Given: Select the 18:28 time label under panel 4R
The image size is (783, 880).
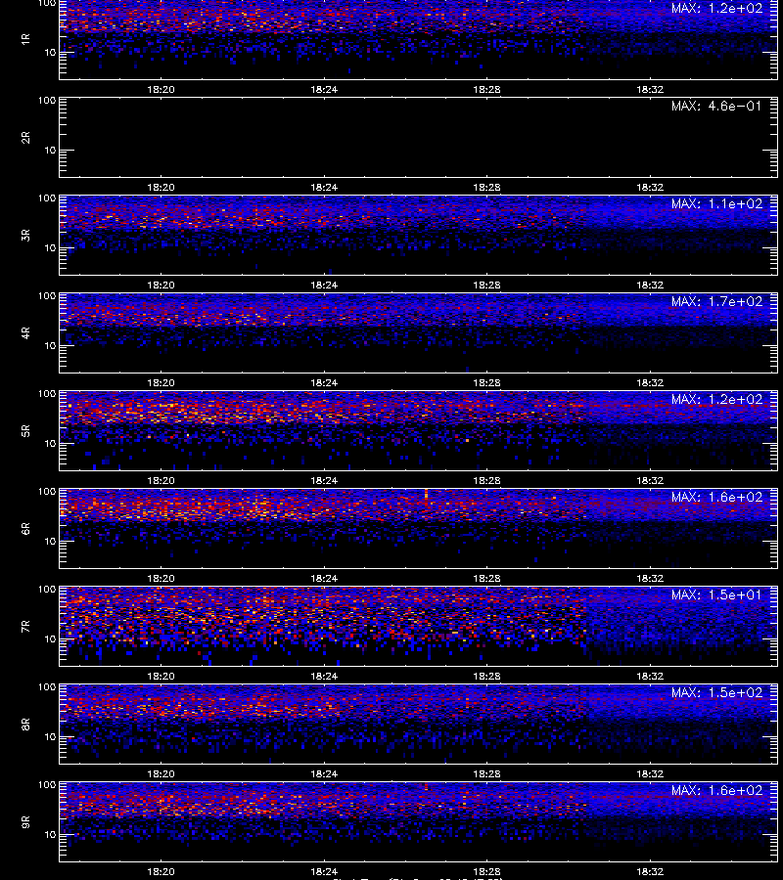Looking at the screenshot, I should pyautogui.click(x=486, y=382).
